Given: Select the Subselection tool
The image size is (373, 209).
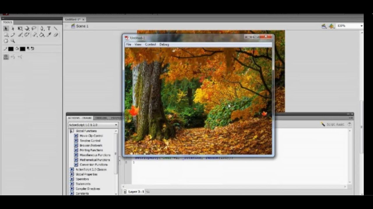Looking at the screenshot, I should [x=13, y=28].
